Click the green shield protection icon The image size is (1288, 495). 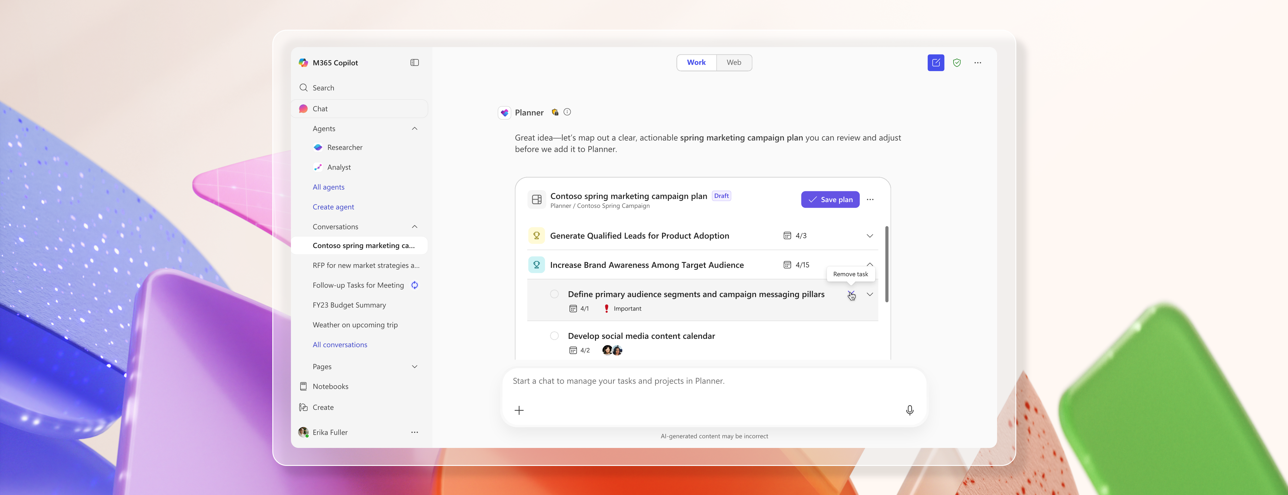point(957,63)
